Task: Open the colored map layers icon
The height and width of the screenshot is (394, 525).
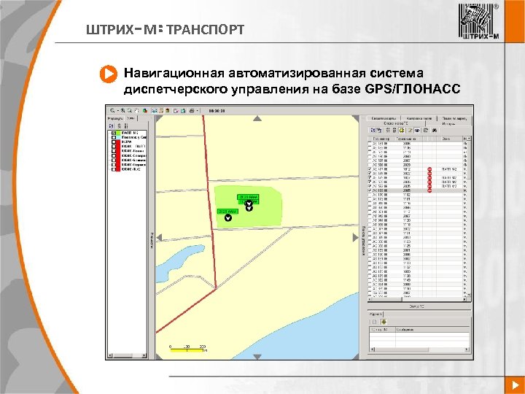Action: (x=145, y=111)
